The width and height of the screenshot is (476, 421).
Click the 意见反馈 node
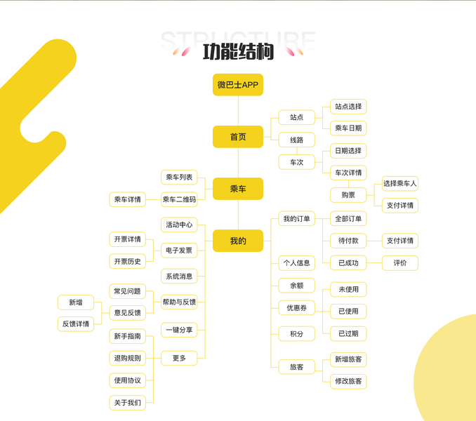(127, 313)
